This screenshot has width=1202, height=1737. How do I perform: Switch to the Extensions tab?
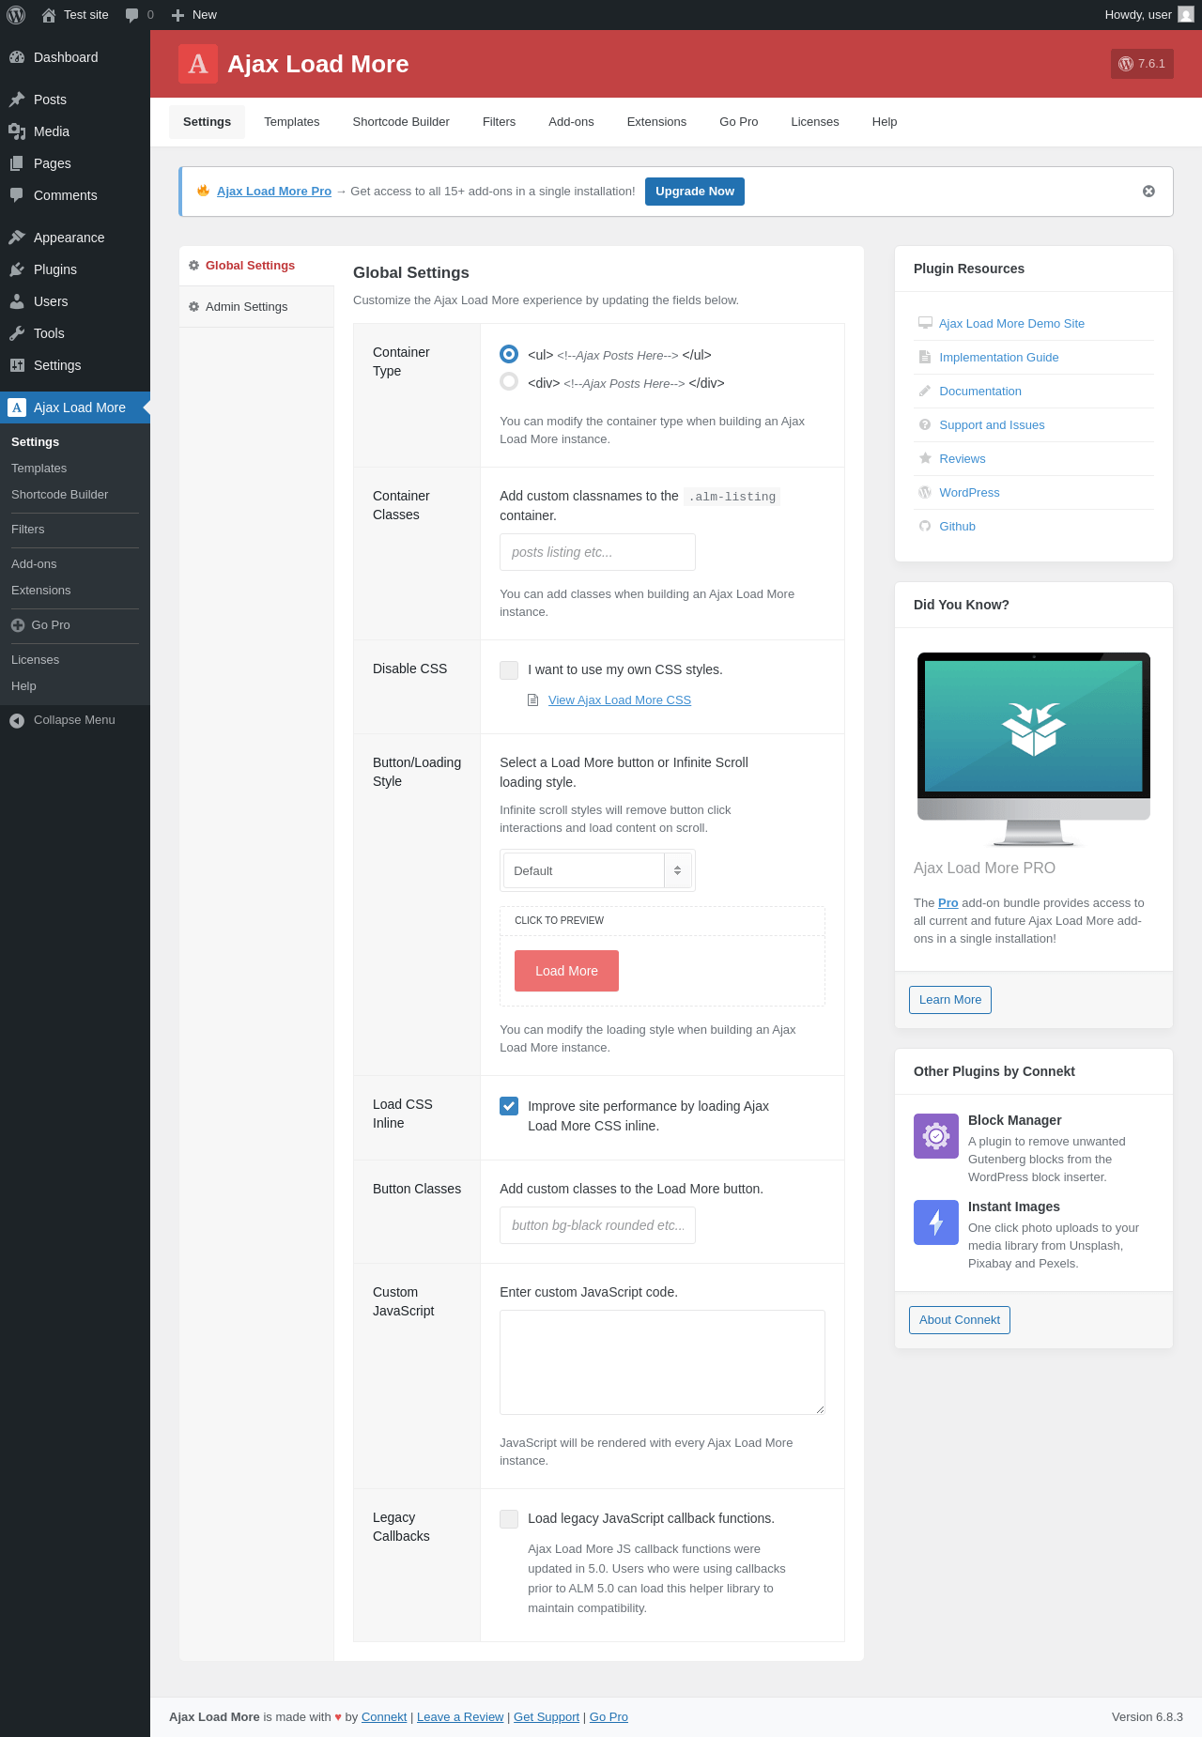pos(656,122)
